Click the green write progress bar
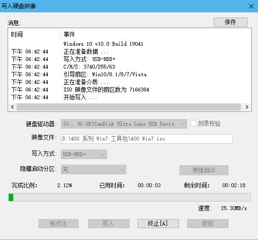Image resolution: width=258 pixels, height=240 pixels. point(129,197)
